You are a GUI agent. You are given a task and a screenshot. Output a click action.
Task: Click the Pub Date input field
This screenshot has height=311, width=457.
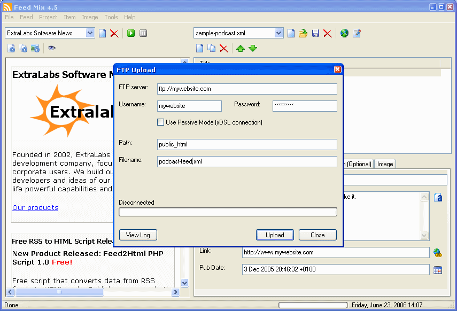coord(336,269)
